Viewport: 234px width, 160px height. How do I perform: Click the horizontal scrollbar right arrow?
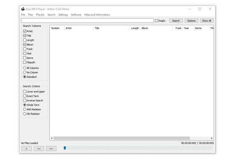pos(211,138)
